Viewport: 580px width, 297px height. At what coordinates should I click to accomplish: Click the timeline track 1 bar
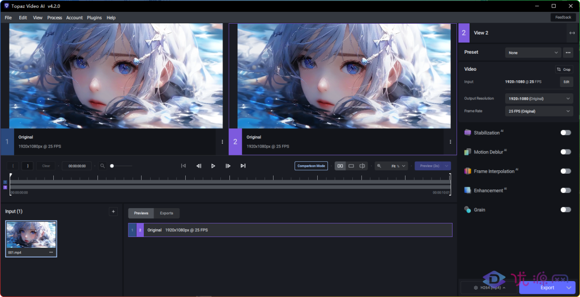pos(230,182)
